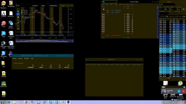Open the destination dropdown in Level2
The image size is (186, 104).
coord(164,13)
